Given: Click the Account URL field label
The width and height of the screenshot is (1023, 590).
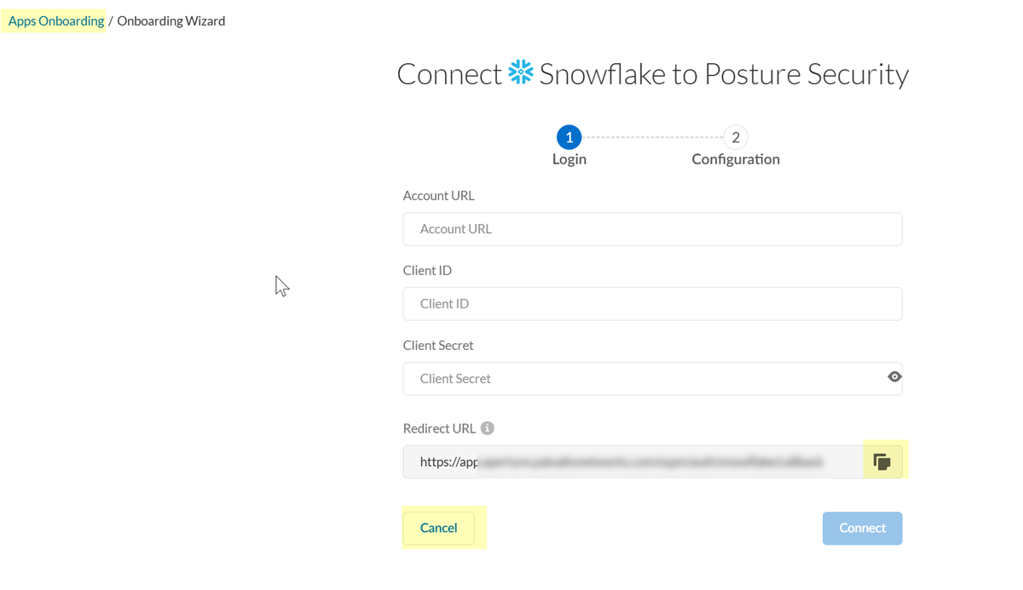Looking at the screenshot, I should tap(438, 196).
